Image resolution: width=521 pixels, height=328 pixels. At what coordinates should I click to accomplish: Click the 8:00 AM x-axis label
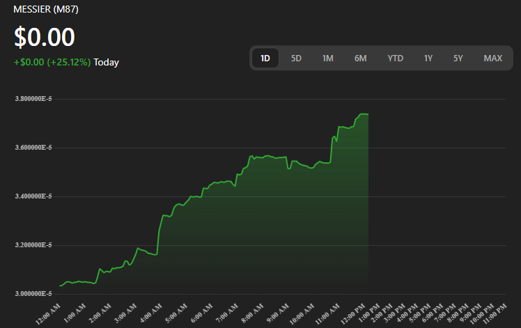(x=253, y=312)
